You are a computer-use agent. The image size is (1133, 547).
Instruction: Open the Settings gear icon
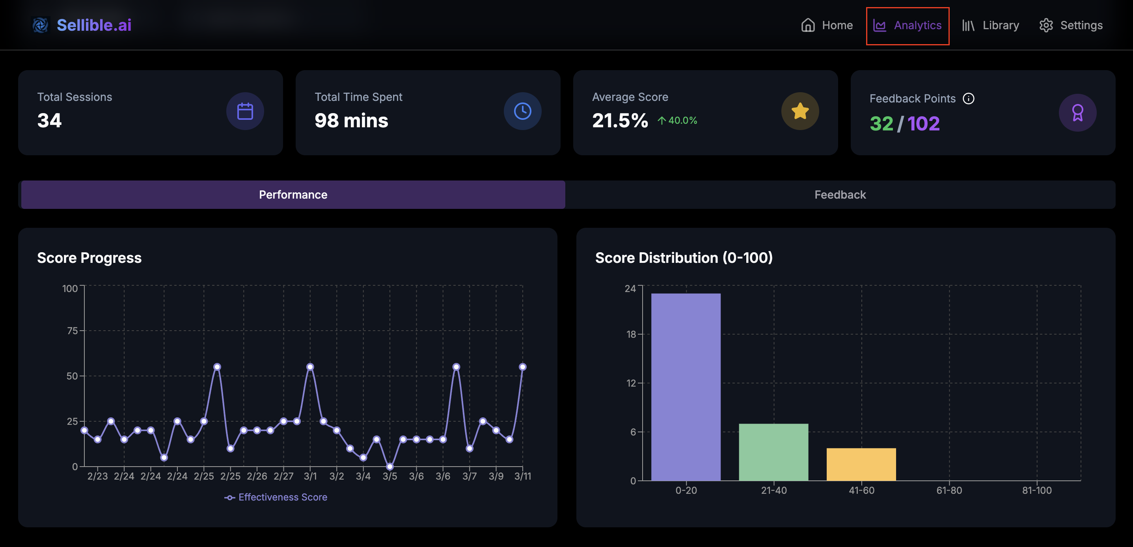1046,25
